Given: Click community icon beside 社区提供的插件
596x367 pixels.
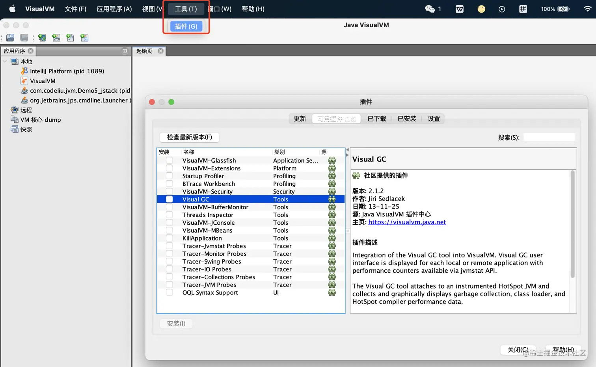Looking at the screenshot, I should 356,175.
